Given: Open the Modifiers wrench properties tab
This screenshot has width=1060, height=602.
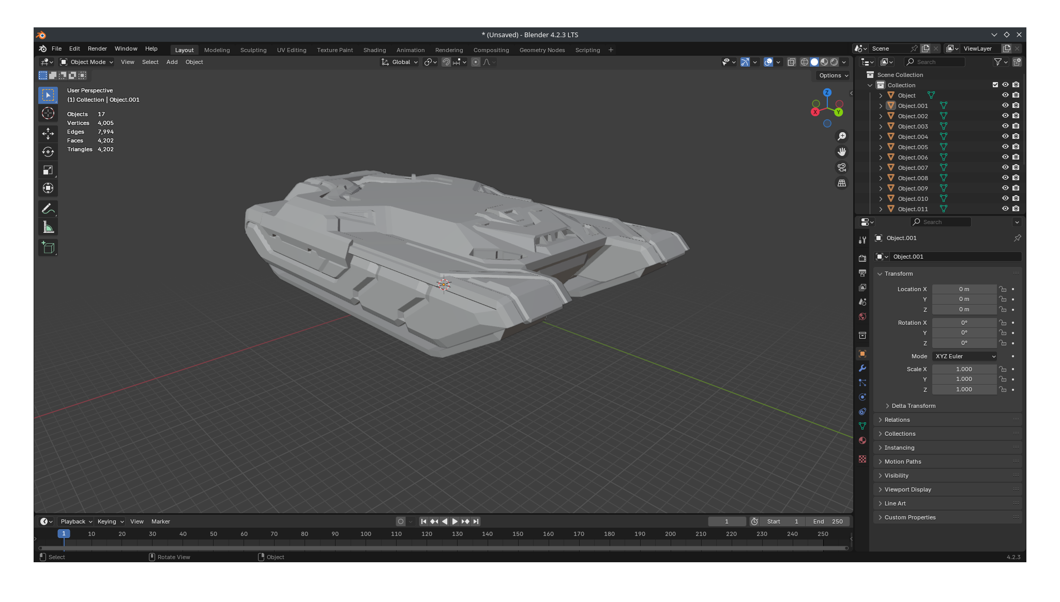Looking at the screenshot, I should [862, 368].
